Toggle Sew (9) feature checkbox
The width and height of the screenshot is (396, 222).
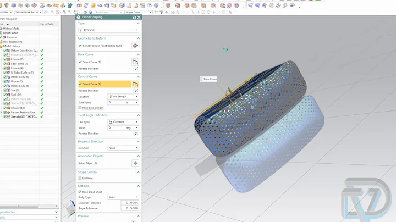click(5, 90)
